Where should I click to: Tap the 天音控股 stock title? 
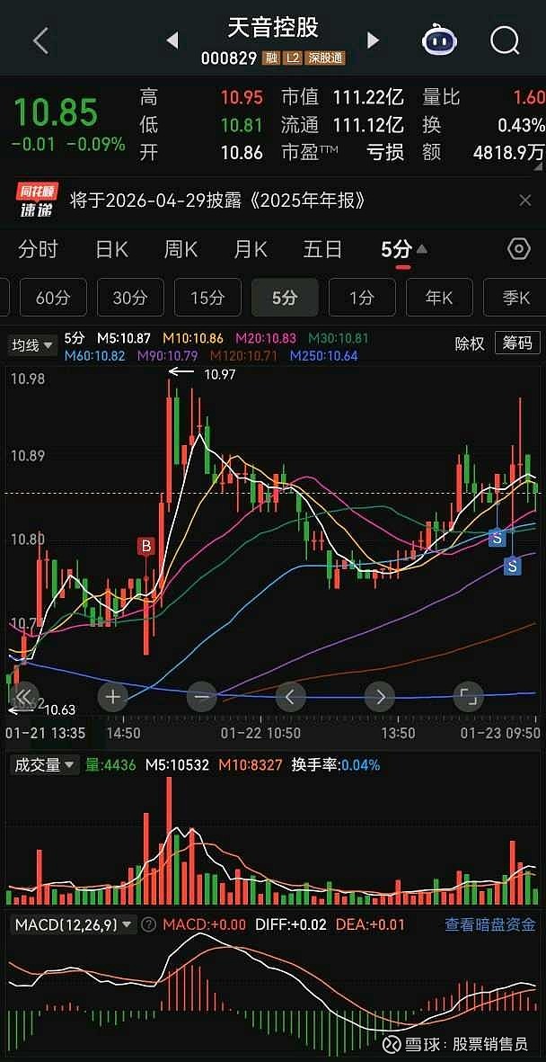273,28
